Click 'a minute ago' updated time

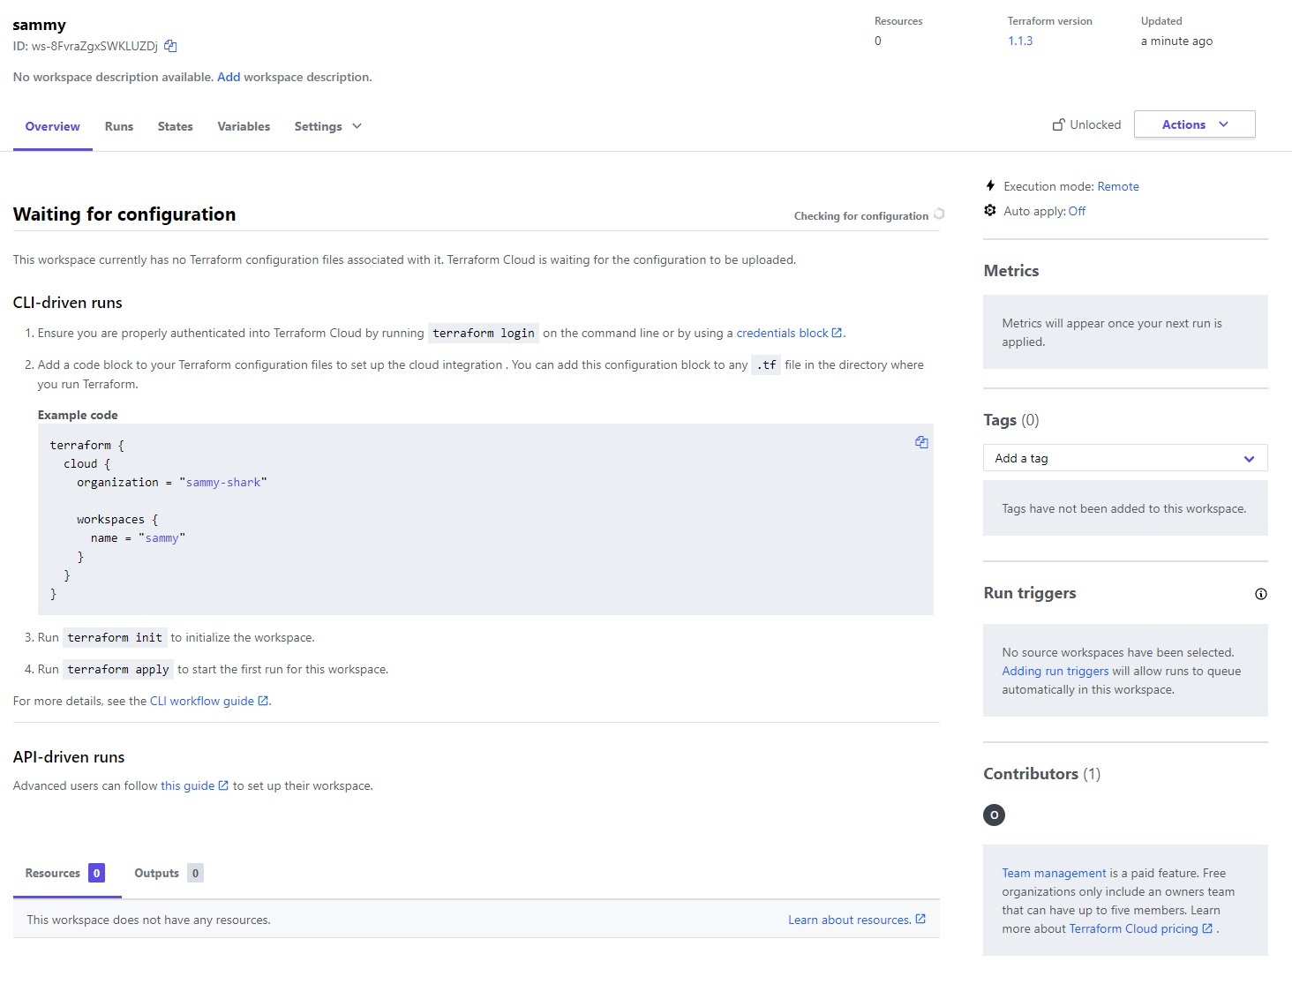(x=1176, y=41)
